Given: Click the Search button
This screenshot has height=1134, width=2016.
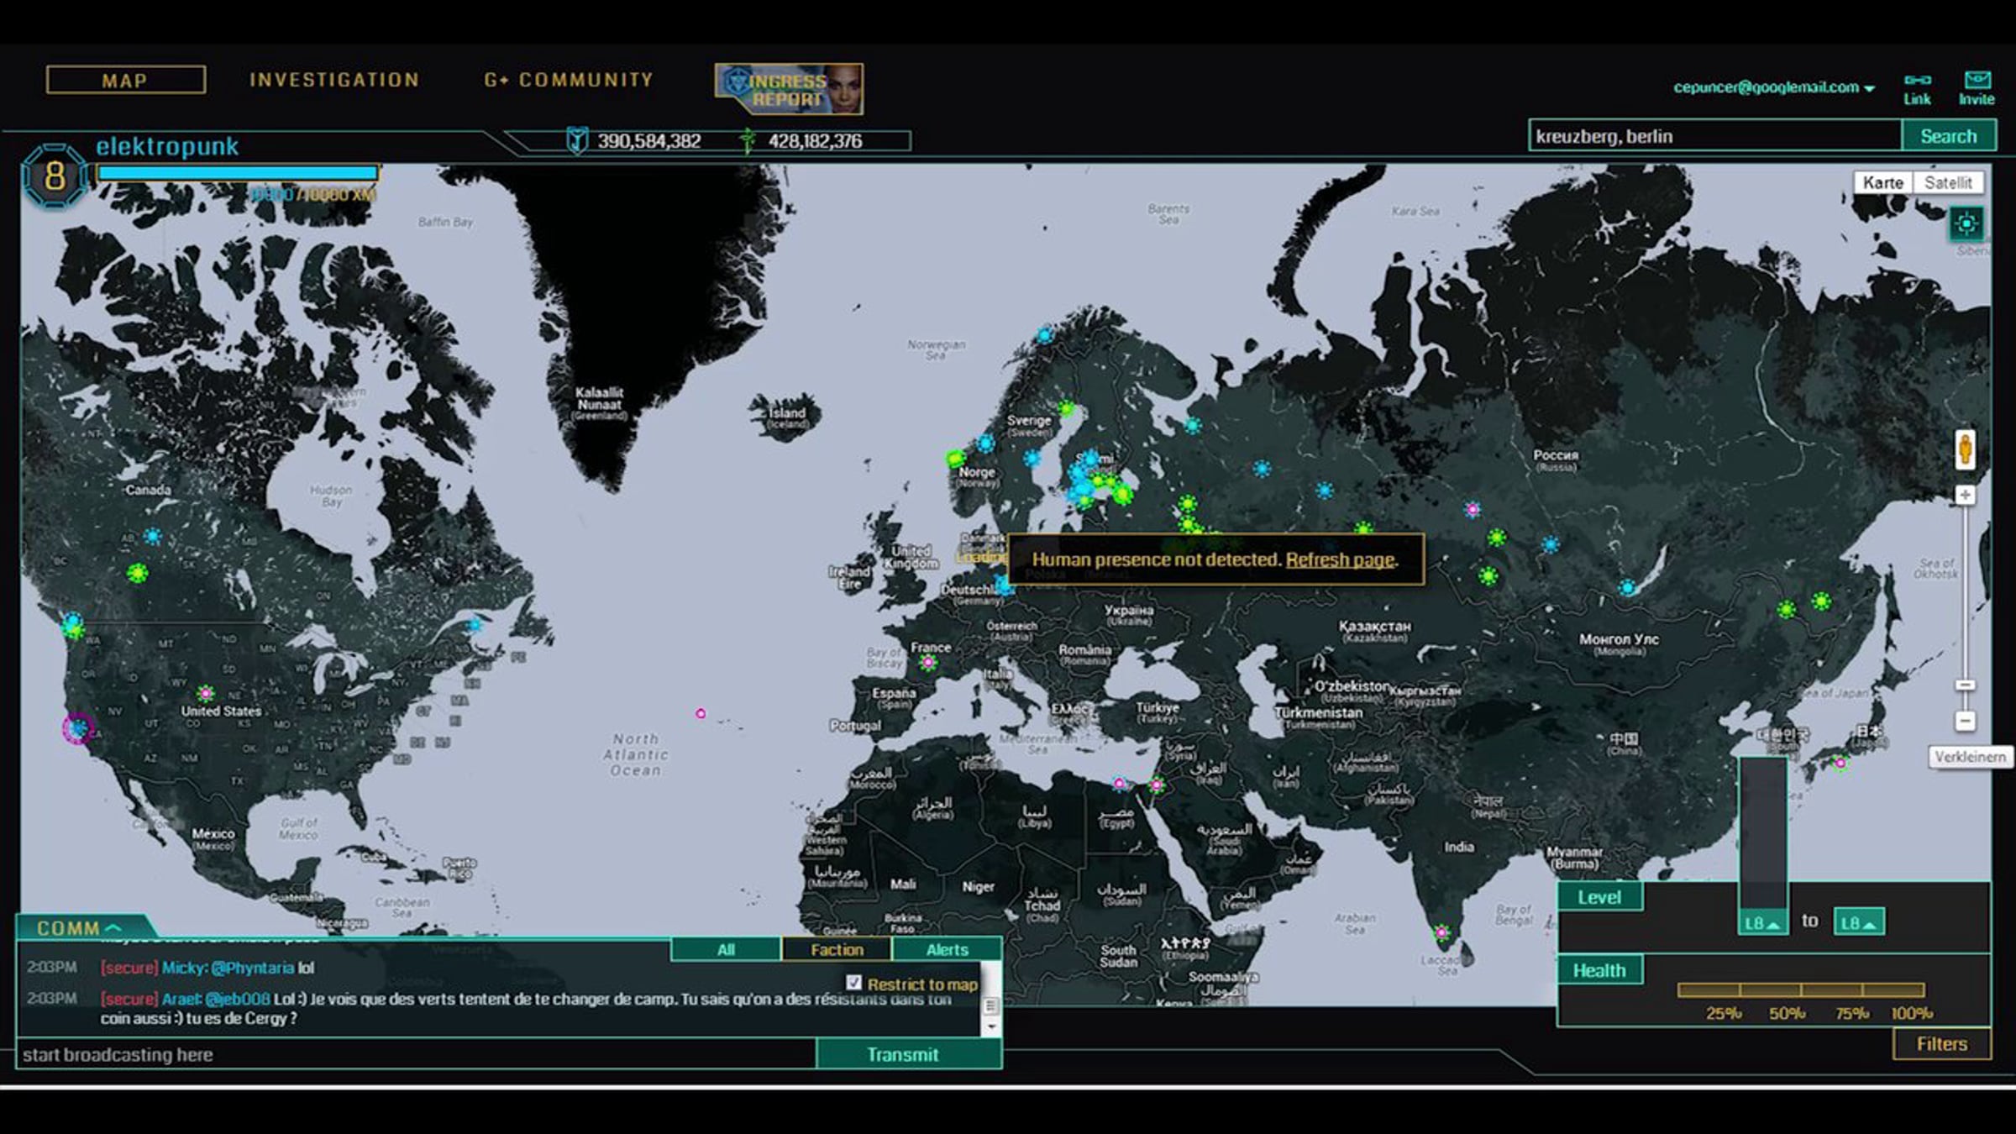Looking at the screenshot, I should tap(1949, 136).
